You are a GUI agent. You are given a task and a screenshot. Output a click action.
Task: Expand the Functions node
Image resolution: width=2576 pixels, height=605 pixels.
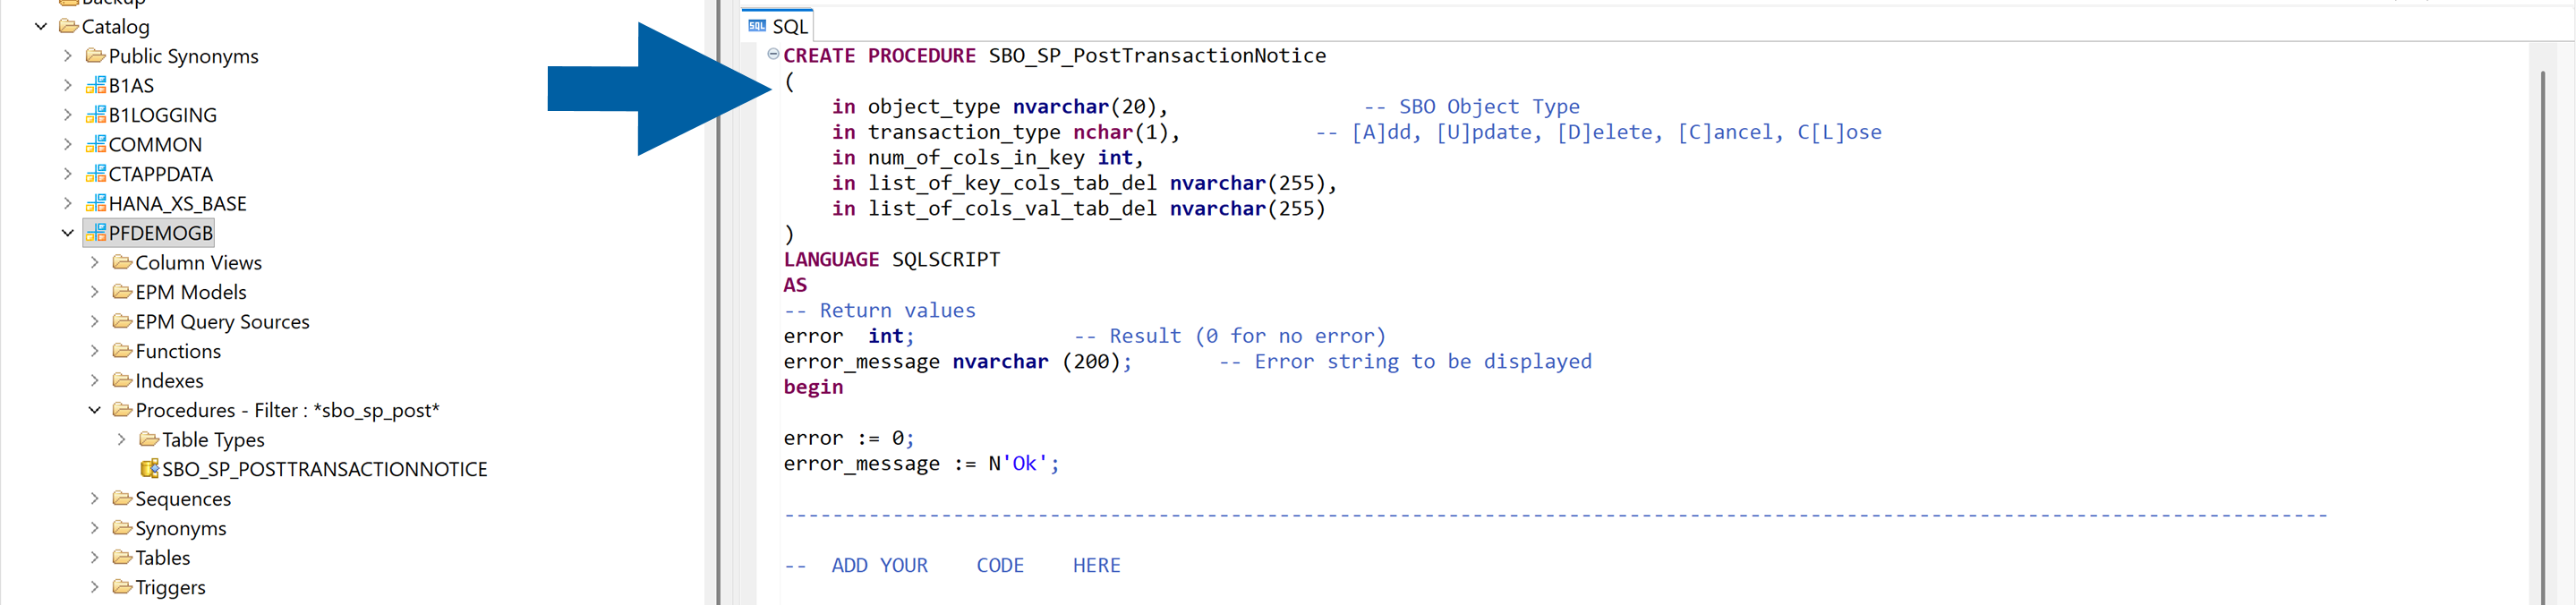point(94,351)
